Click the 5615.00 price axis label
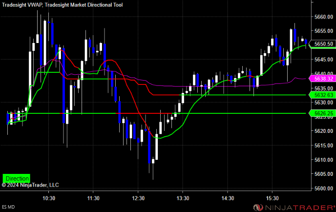Viewport: 336px width, 212px height. (324, 146)
